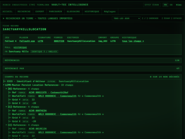Select the EDID Identifiant d'éditeur row

[92, 81]
